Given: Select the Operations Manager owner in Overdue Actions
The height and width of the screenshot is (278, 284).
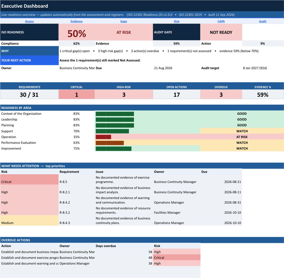Looking at the screenshot, I should [x=74, y=263].
